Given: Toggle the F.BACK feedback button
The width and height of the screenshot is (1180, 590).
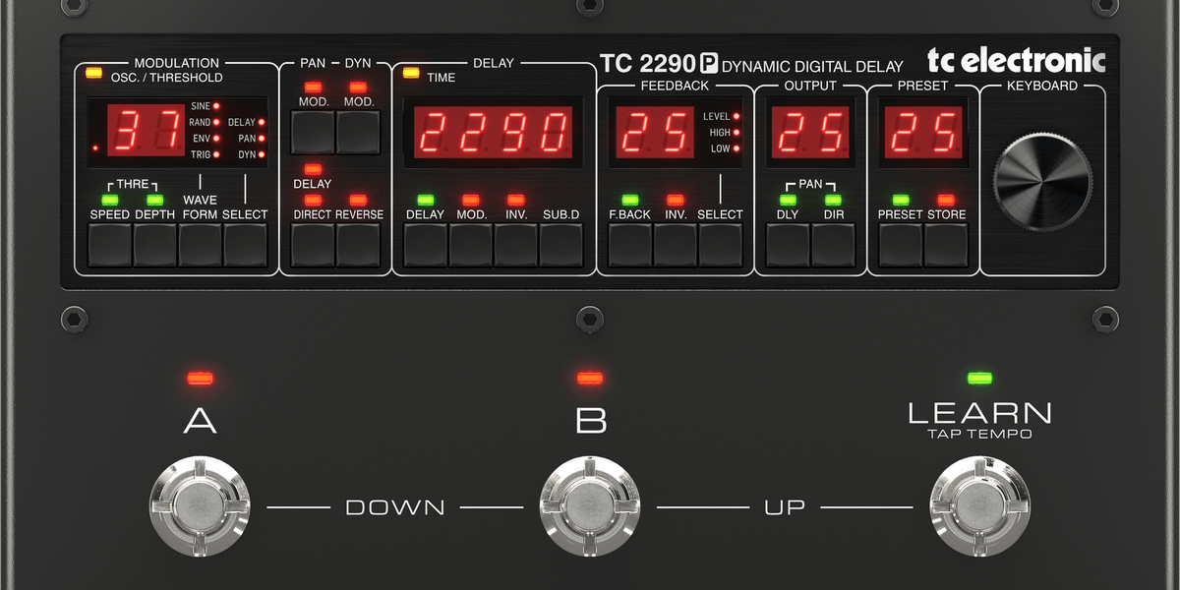Looking at the screenshot, I should click(x=629, y=245).
